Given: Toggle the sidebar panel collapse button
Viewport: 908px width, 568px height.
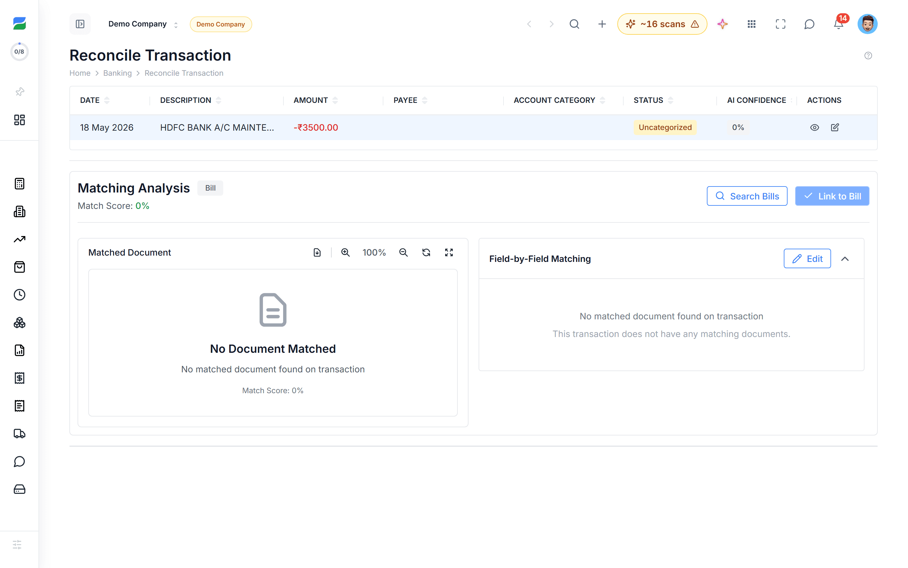Looking at the screenshot, I should point(80,24).
